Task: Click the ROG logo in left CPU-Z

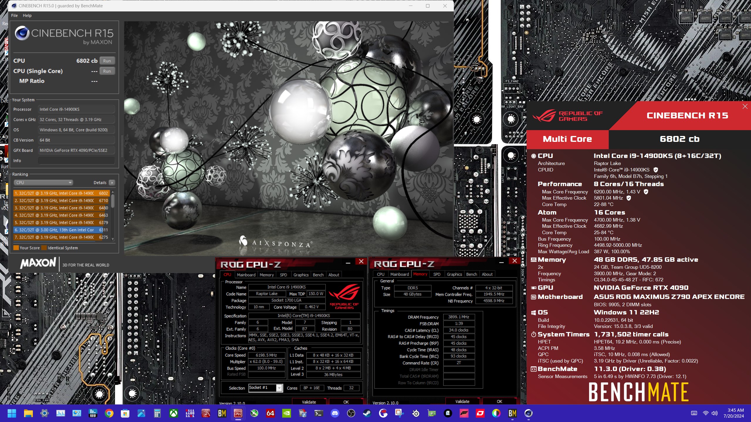Action: coord(344,296)
